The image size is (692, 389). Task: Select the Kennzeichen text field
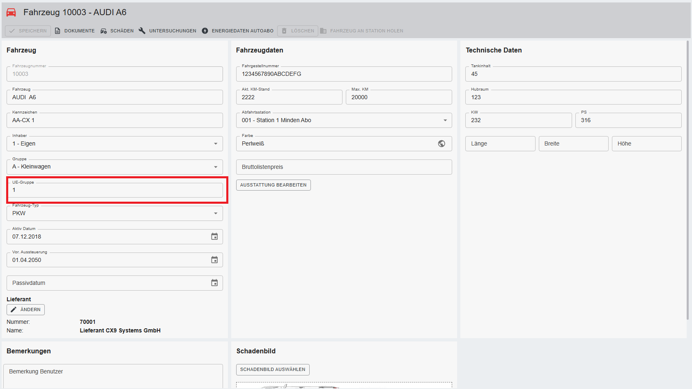tap(115, 121)
